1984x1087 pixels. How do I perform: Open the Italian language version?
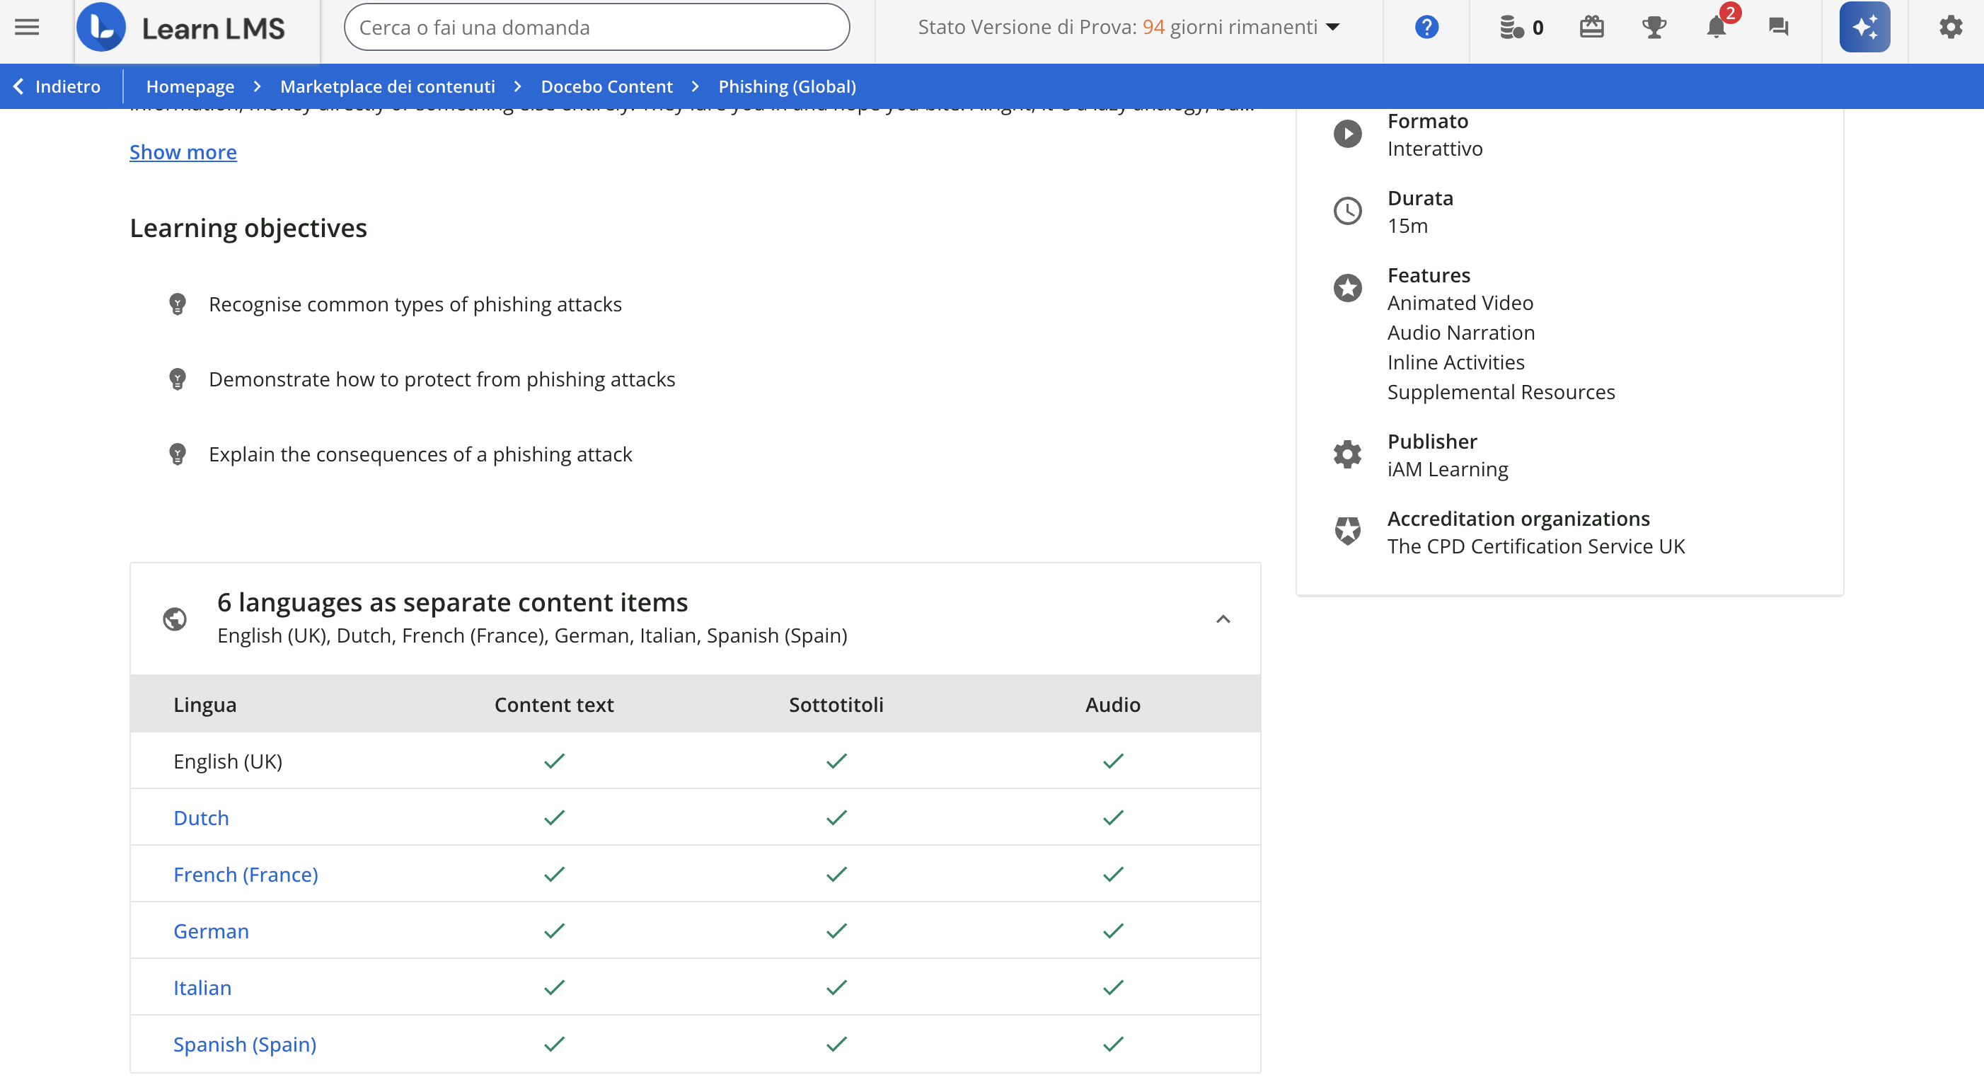[x=202, y=988]
